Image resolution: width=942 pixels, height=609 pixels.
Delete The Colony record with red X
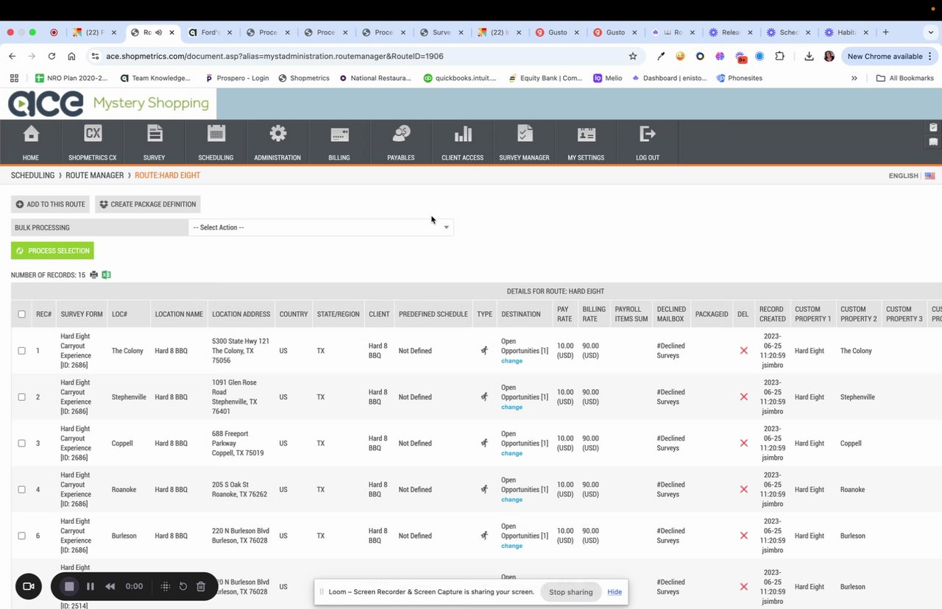point(743,351)
